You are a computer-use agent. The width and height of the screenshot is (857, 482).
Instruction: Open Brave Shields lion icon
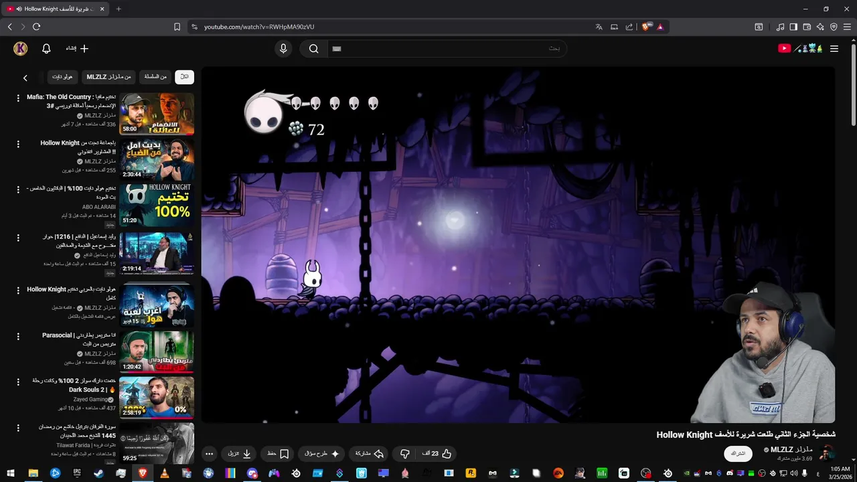point(646,27)
